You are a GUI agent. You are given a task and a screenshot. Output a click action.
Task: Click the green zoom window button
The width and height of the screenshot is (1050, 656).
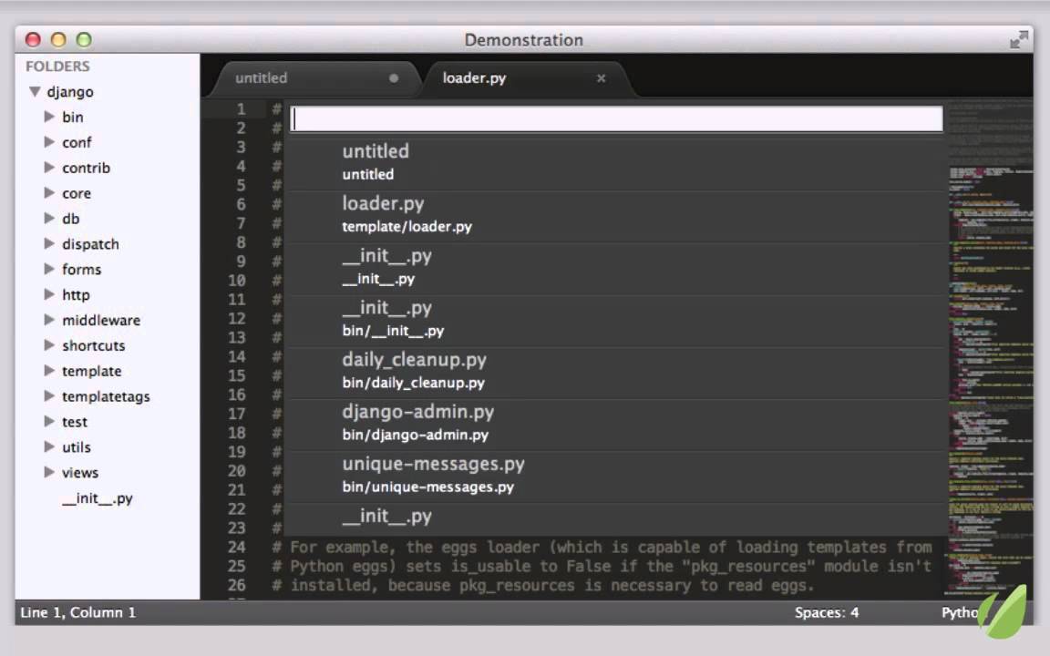point(84,39)
